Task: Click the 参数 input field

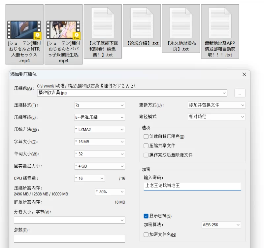Action: tap(70, 238)
